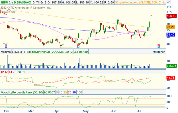The width and height of the screenshot is (178, 113).
Task: Click the Volume study label
Action: (6, 52)
